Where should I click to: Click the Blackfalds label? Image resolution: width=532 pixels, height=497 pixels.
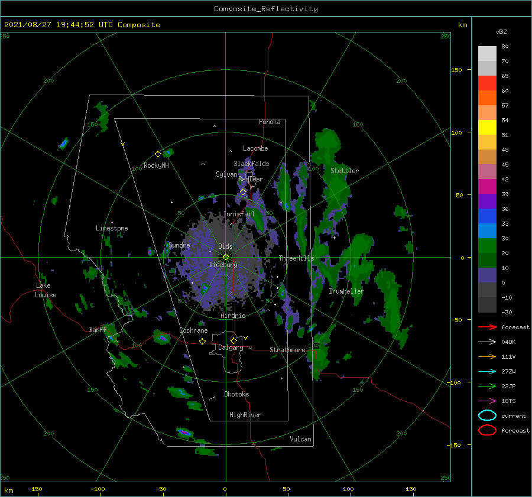coord(251,164)
